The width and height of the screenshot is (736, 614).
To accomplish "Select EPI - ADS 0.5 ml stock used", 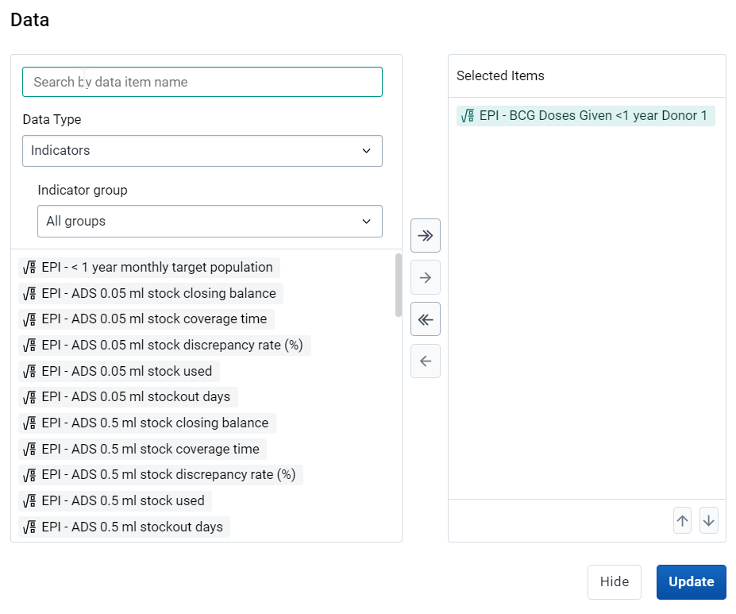I will [115, 501].
